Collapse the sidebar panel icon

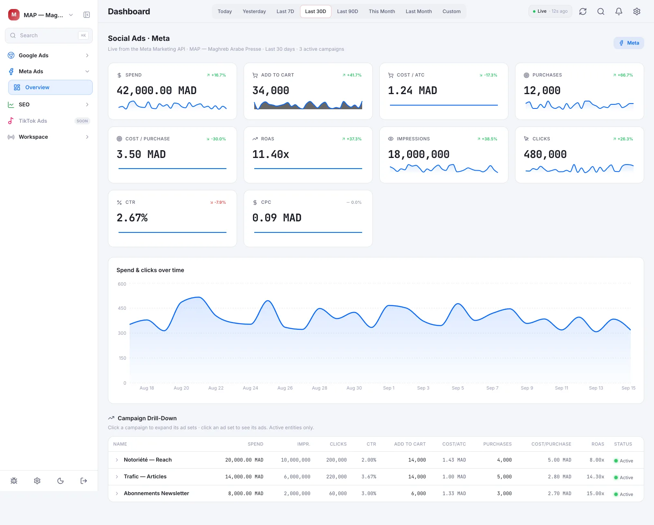click(87, 15)
